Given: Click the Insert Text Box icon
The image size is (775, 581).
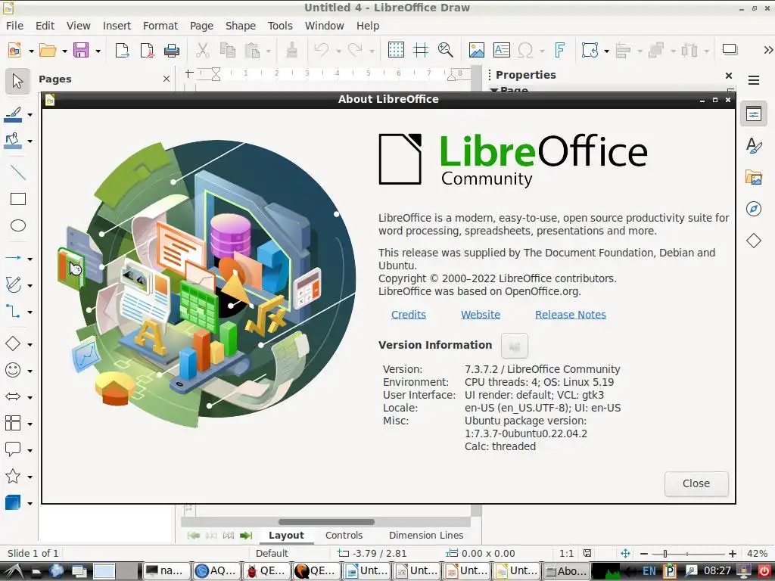Looking at the screenshot, I should coord(501,50).
